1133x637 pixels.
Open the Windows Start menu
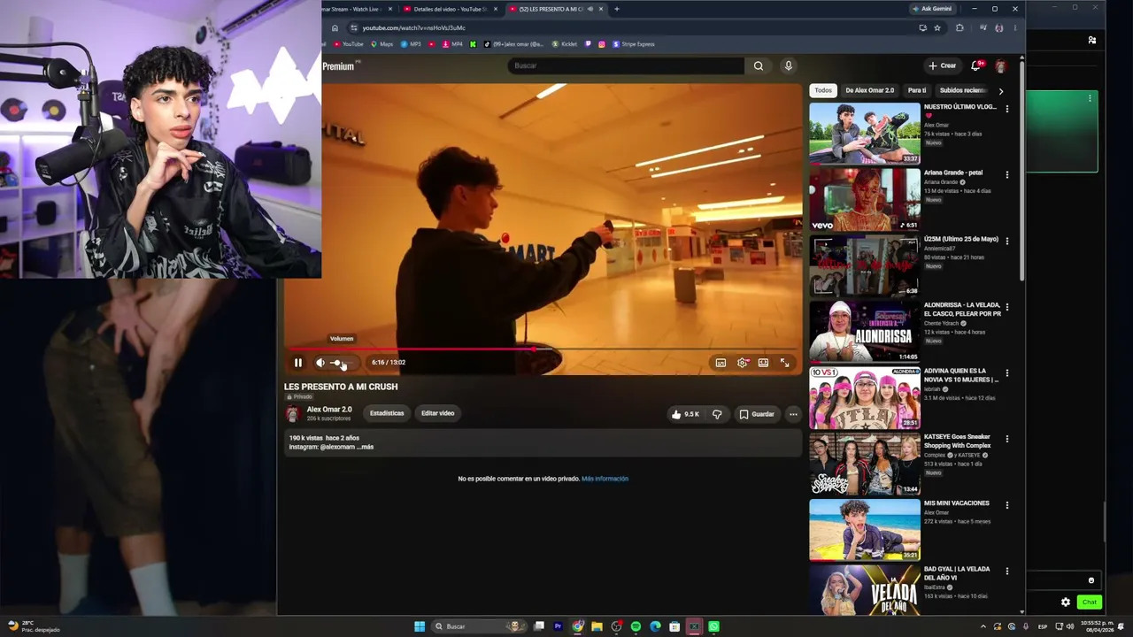tap(420, 626)
